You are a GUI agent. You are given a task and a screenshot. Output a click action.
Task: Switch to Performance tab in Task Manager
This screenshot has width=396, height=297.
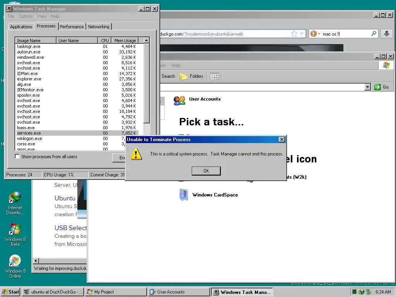click(72, 27)
